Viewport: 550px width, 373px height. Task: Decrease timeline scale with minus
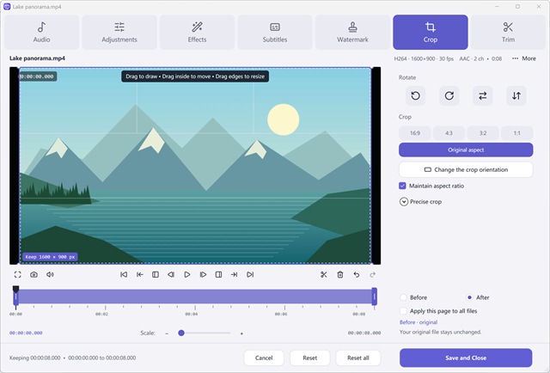click(x=167, y=333)
